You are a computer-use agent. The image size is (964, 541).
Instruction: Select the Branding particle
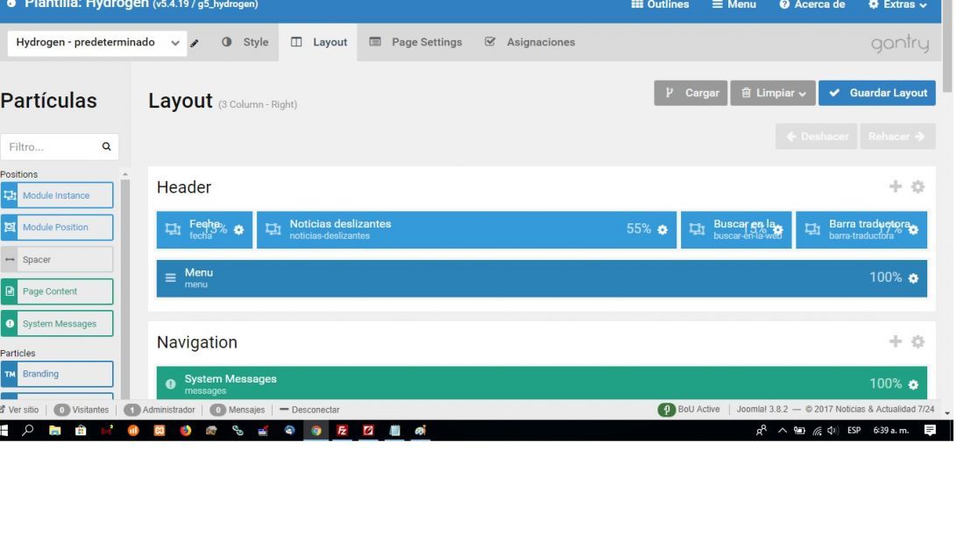[x=57, y=374]
